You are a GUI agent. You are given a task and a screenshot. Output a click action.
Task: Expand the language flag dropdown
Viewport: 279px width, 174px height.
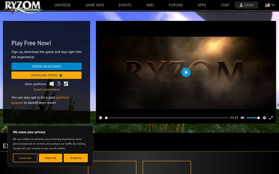(270, 5)
